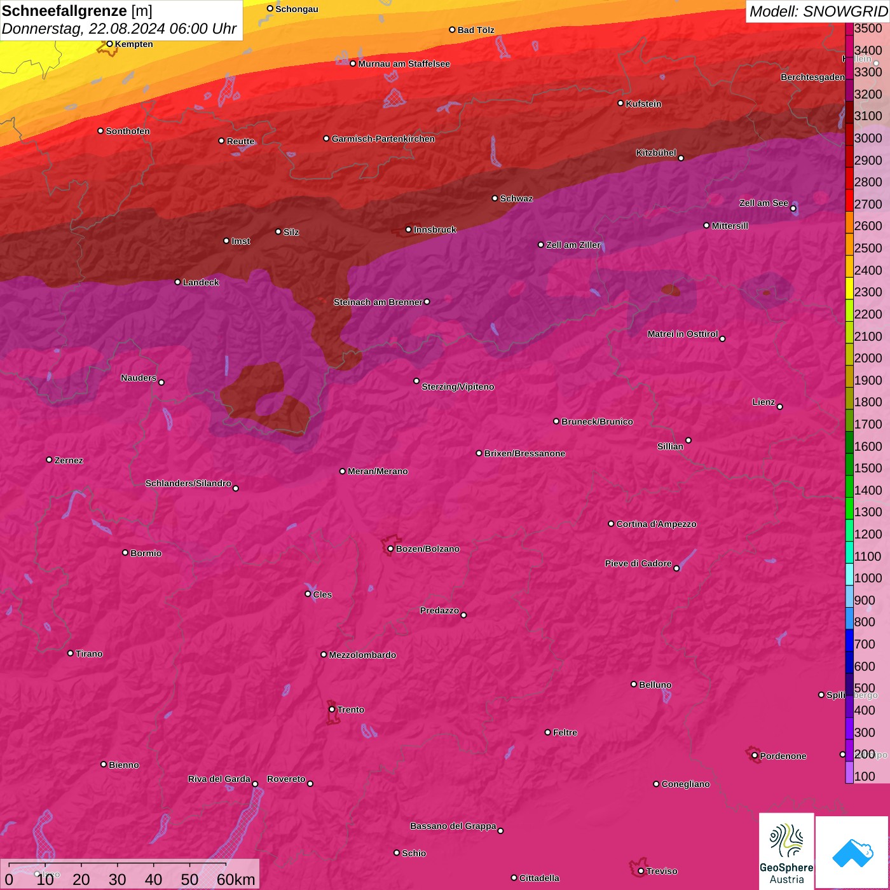Click the Schlanders/Silandro label
This screenshot has height=890, width=890.
(x=188, y=483)
